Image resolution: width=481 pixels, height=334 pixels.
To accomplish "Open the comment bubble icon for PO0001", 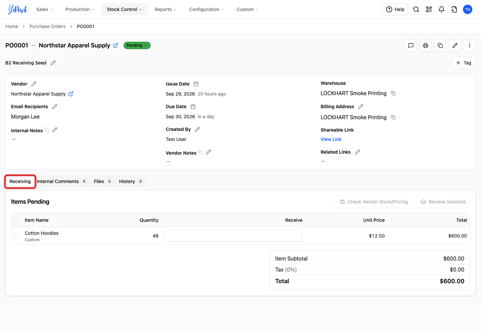I will (x=411, y=45).
